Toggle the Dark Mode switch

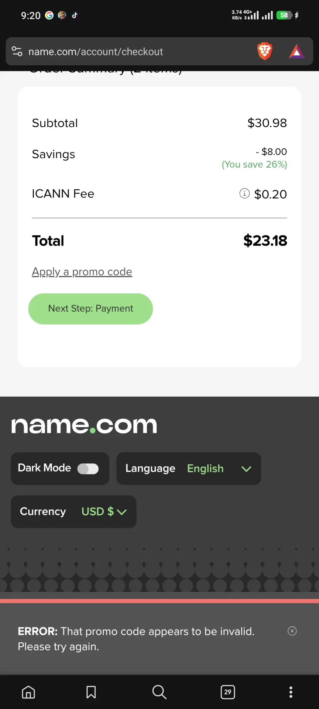88,469
